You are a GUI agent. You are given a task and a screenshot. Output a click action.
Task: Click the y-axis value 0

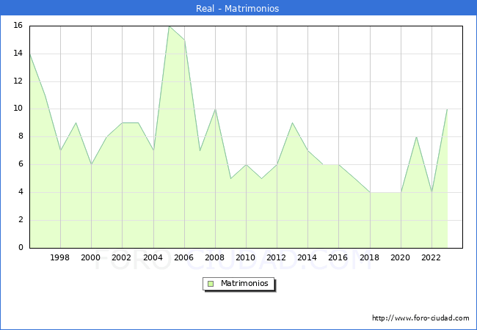coord(21,247)
